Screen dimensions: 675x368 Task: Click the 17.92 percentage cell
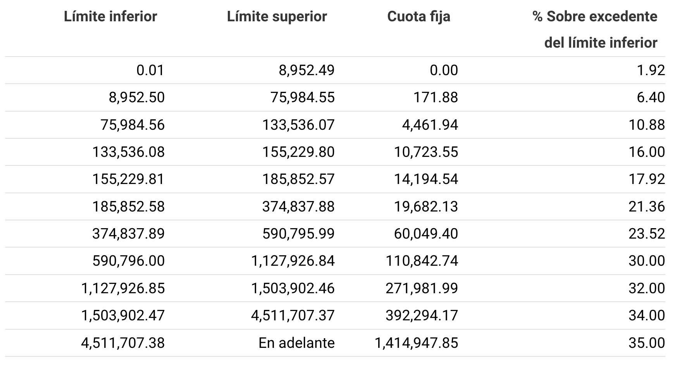(647, 179)
